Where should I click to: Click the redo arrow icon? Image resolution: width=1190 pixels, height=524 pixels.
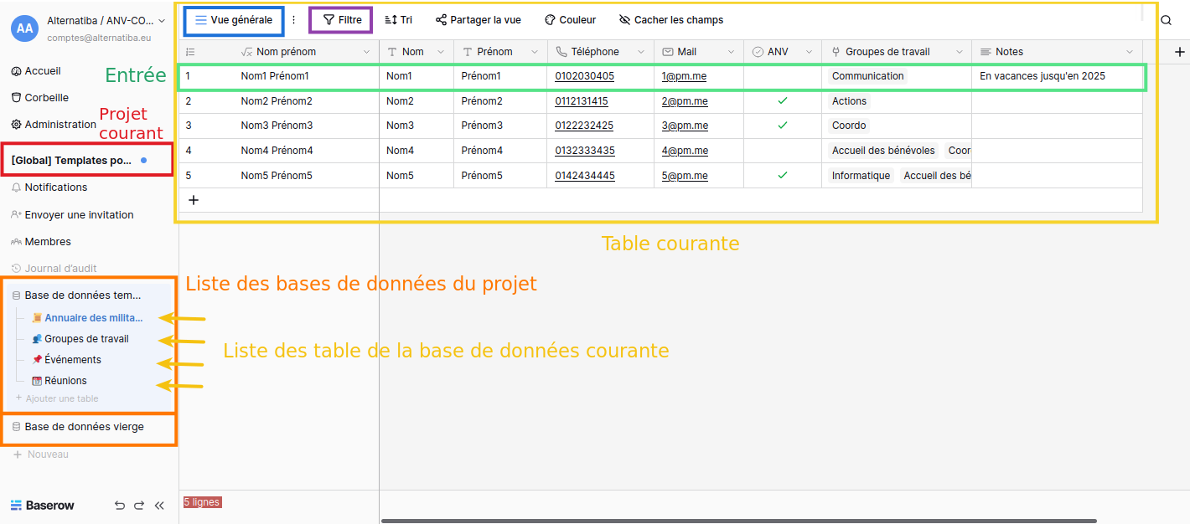(139, 506)
